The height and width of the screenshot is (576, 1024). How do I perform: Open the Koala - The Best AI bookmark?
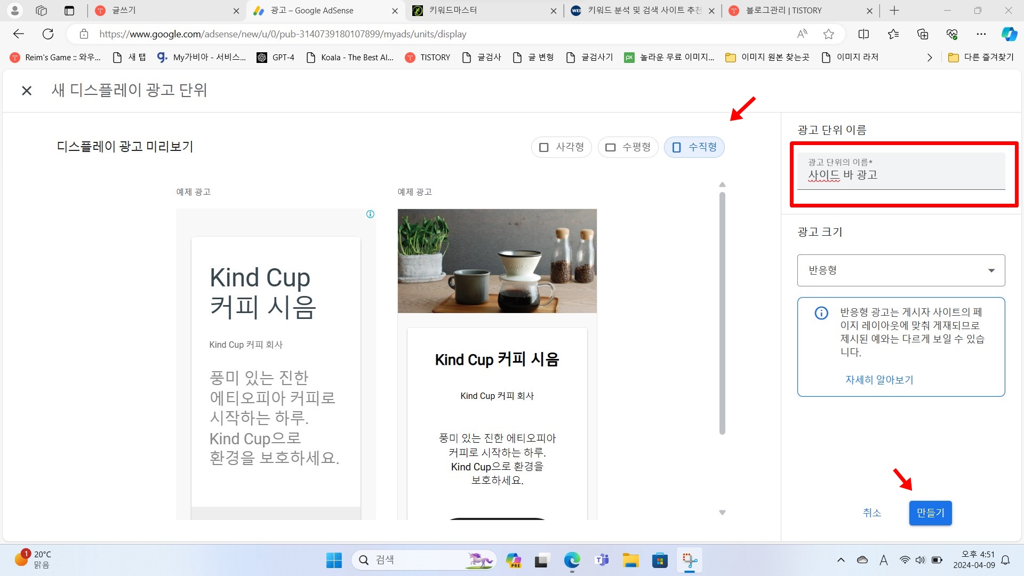pos(350,58)
